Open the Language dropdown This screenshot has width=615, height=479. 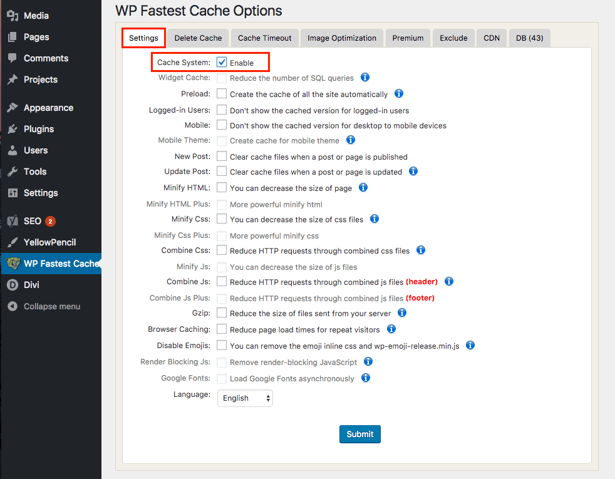(x=244, y=398)
